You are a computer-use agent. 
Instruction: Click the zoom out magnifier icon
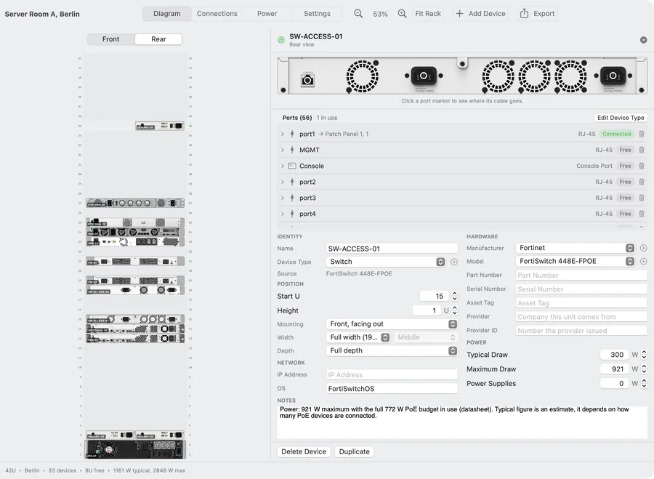point(358,14)
